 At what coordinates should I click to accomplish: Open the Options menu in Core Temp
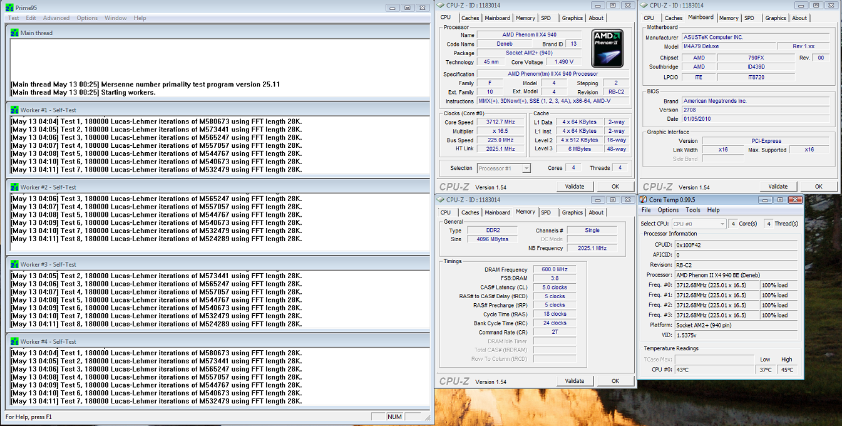pyautogui.click(x=668, y=210)
